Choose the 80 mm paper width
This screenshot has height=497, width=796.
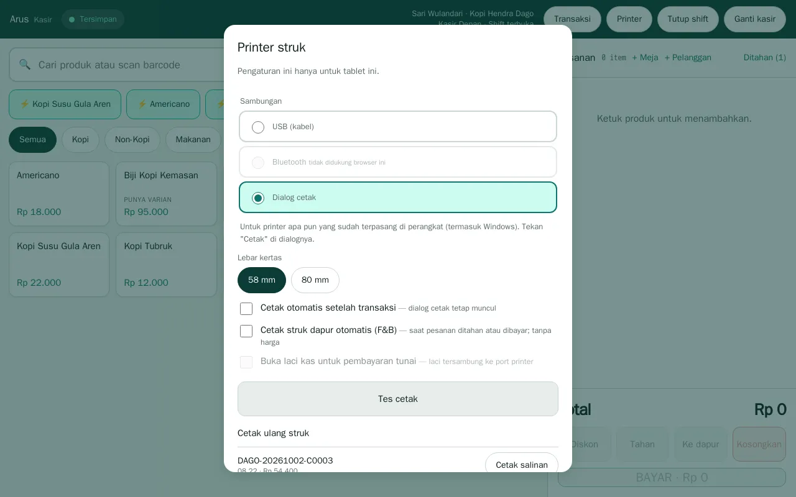(x=315, y=280)
